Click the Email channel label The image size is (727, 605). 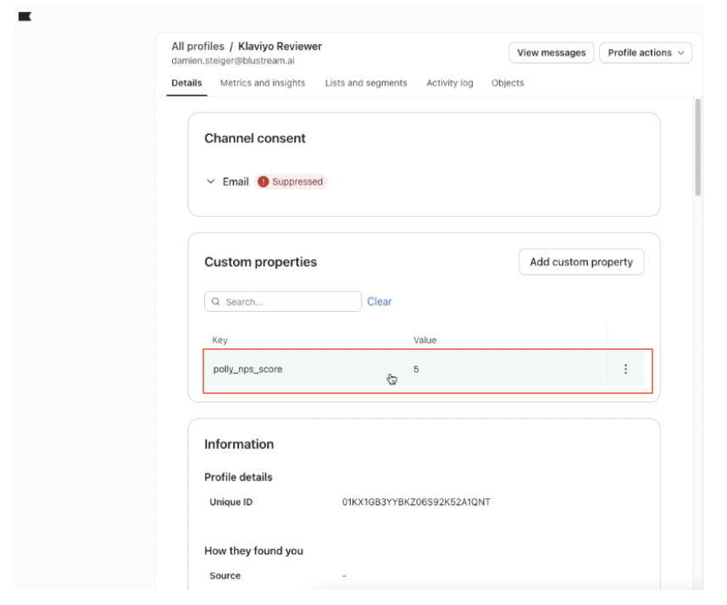tap(236, 181)
